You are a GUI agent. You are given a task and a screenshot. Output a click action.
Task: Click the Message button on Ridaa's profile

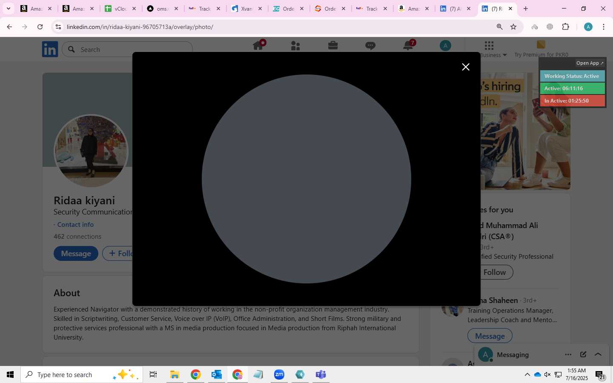pos(76,253)
